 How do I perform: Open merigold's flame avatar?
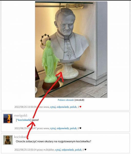[8, 119]
